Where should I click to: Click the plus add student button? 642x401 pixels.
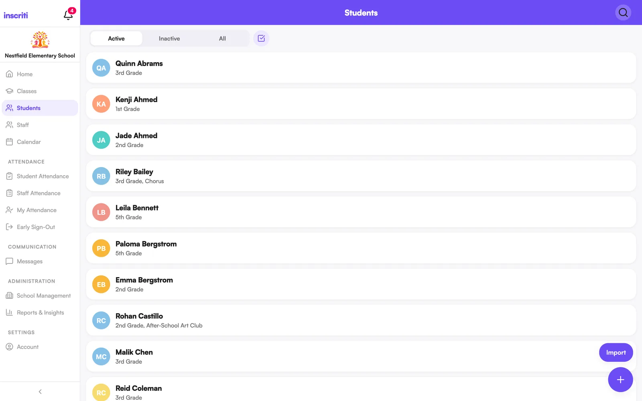(620, 379)
